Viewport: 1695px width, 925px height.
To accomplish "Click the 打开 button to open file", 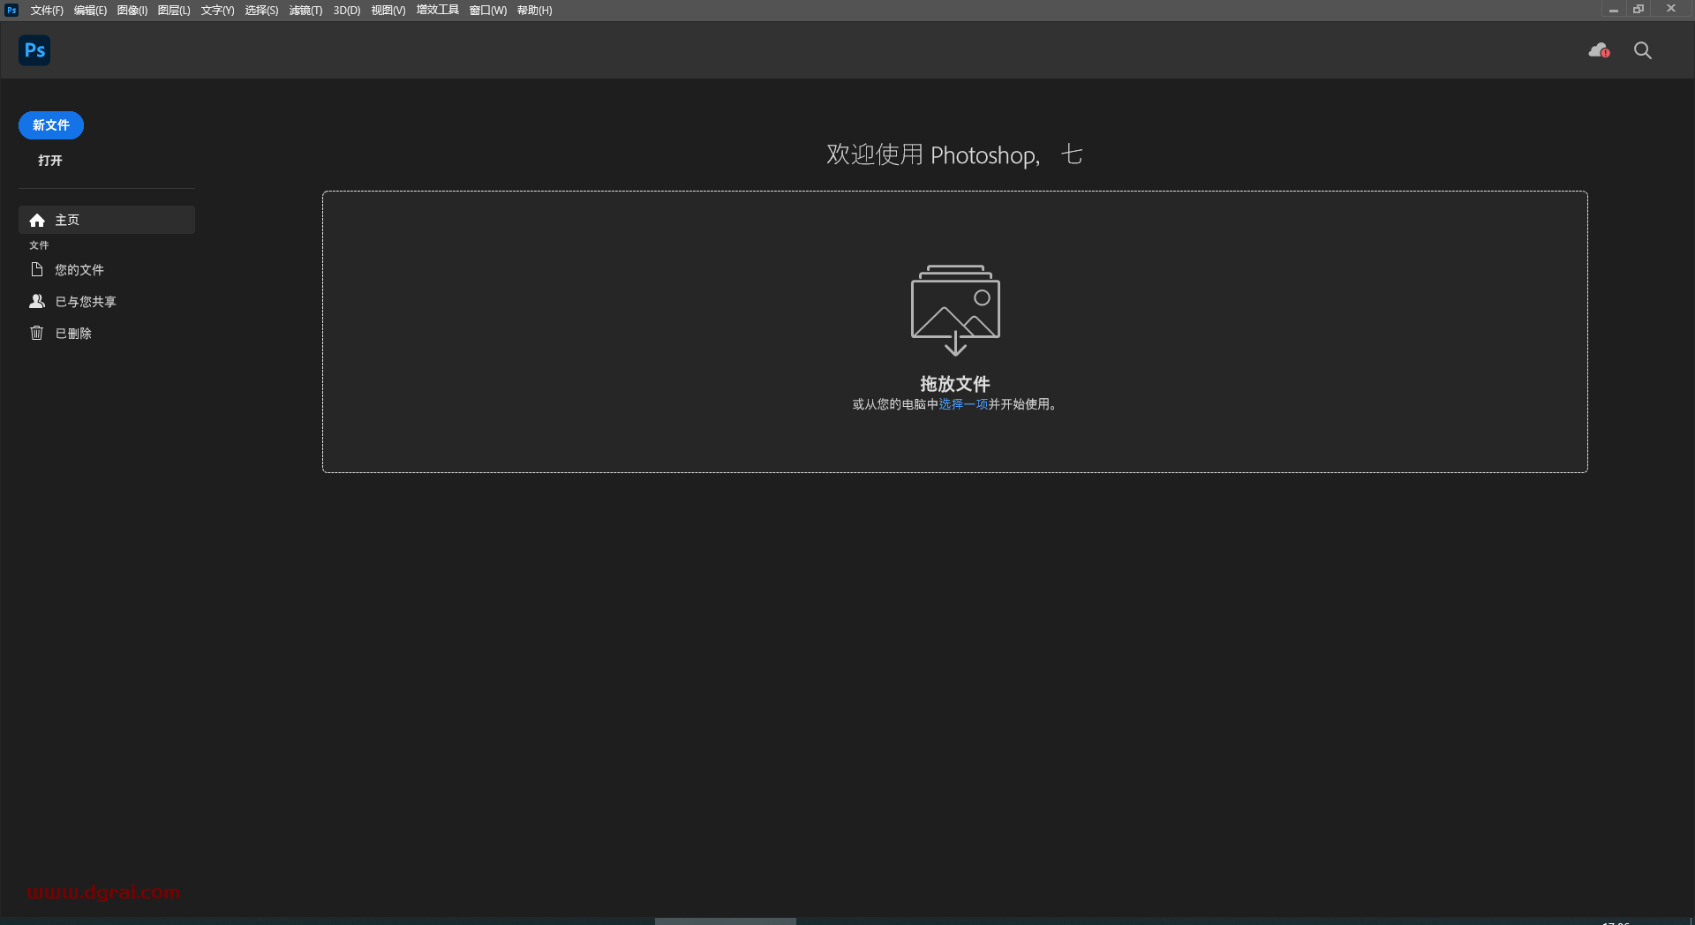I will point(50,161).
